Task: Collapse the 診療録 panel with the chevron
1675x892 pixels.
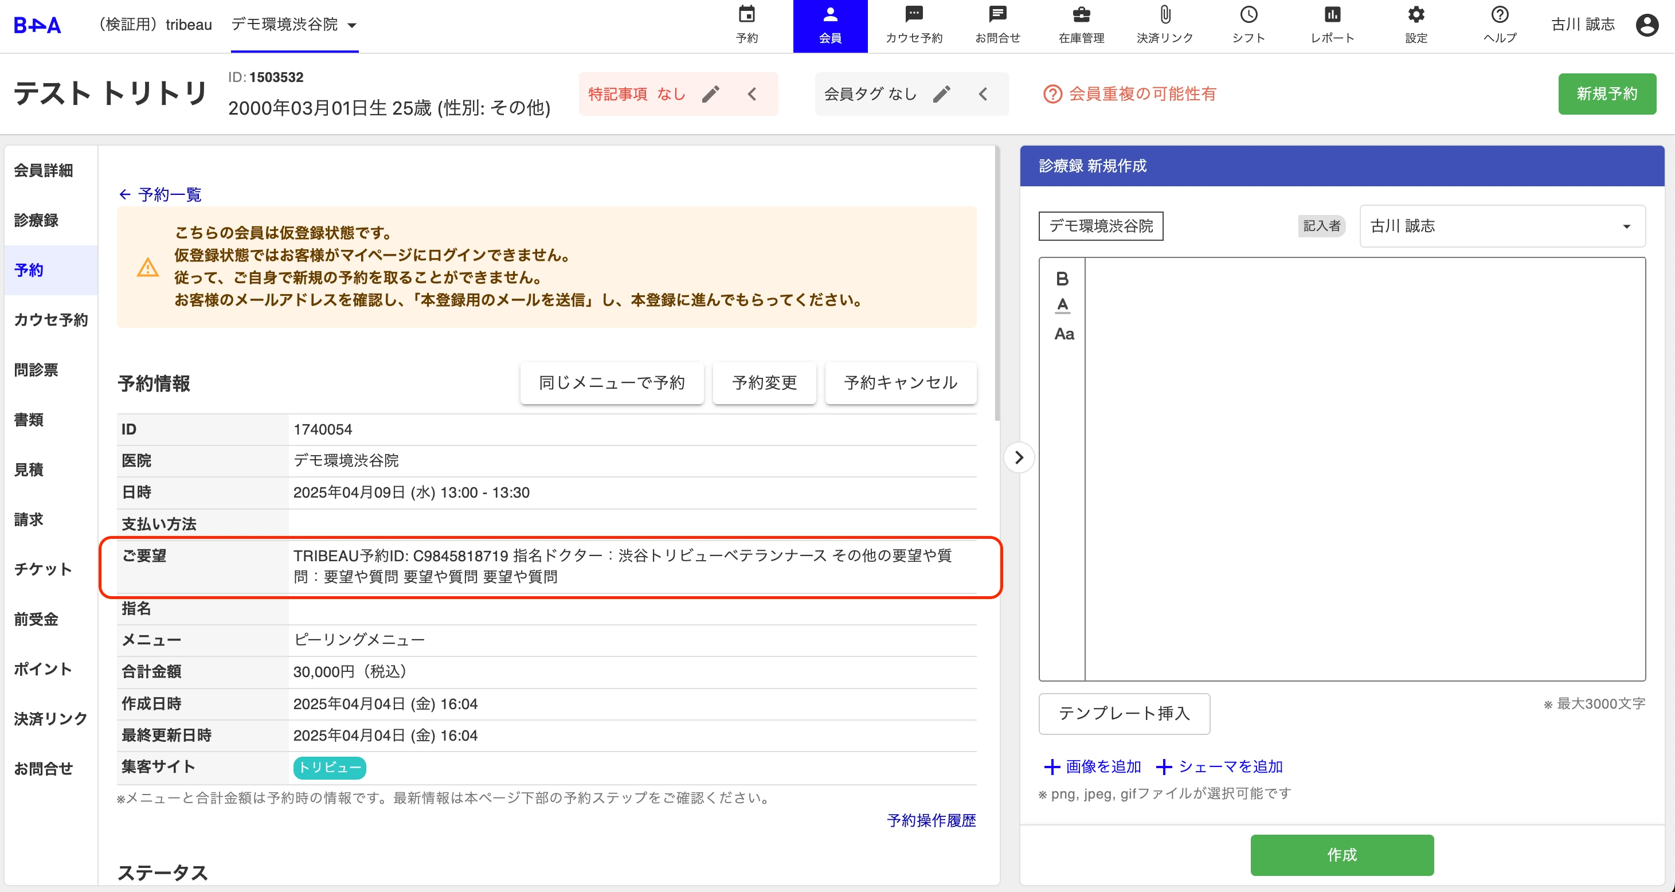Action: pos(1019,457)
